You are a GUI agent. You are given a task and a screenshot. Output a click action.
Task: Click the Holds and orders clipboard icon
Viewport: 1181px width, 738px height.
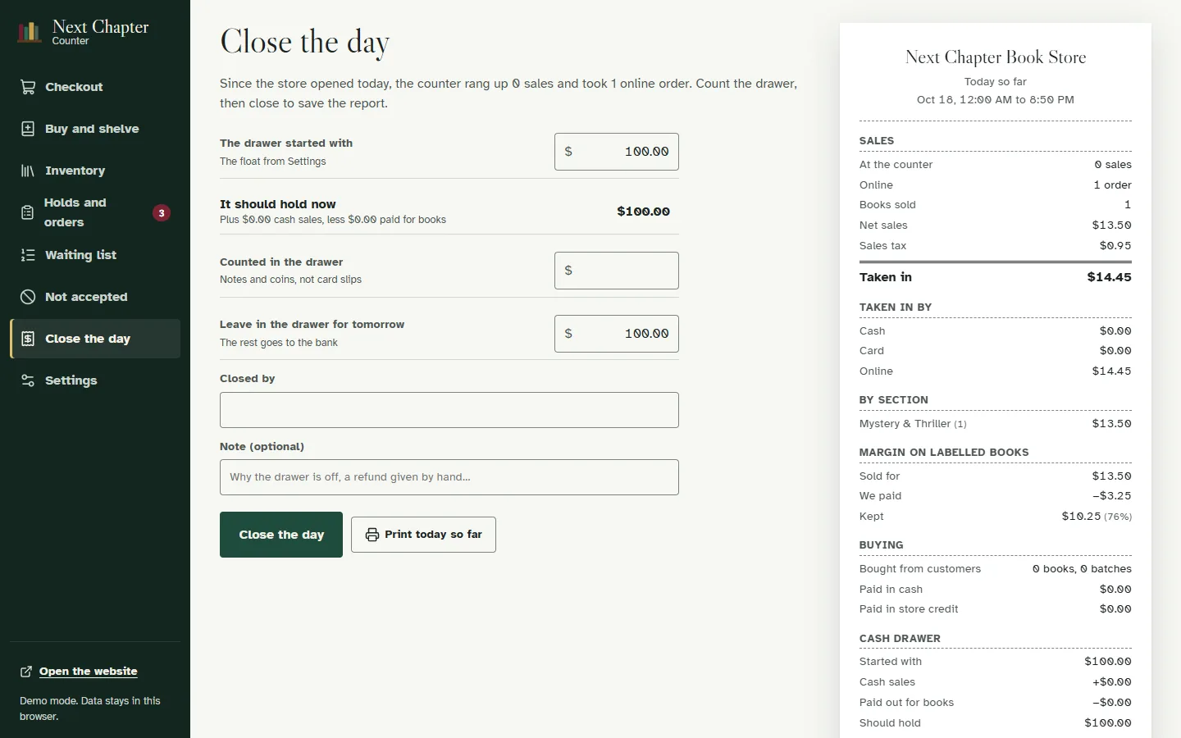28,212
